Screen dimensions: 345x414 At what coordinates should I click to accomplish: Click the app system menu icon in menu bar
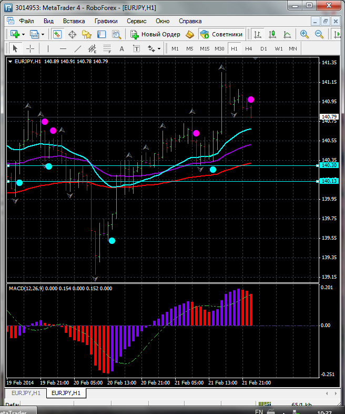pyautogui.click(x=11, y=21)
